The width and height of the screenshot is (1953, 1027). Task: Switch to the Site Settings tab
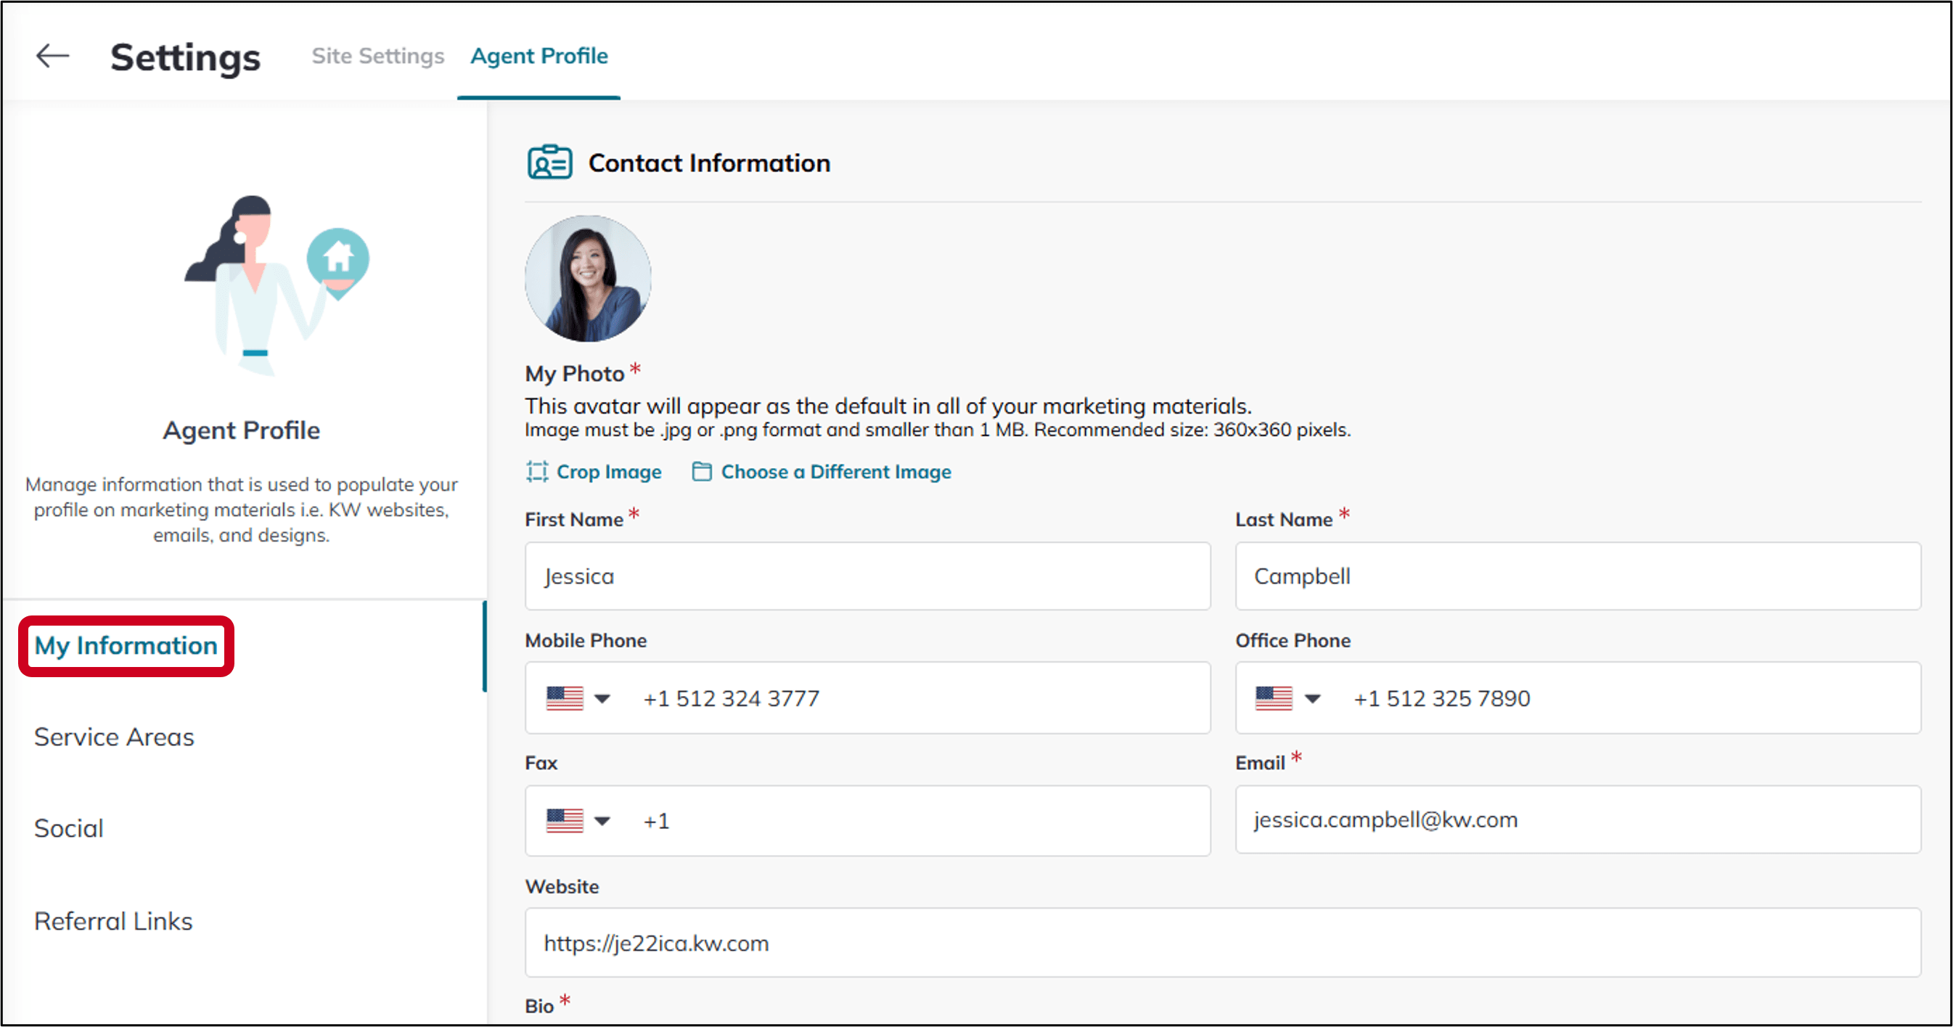377,56
